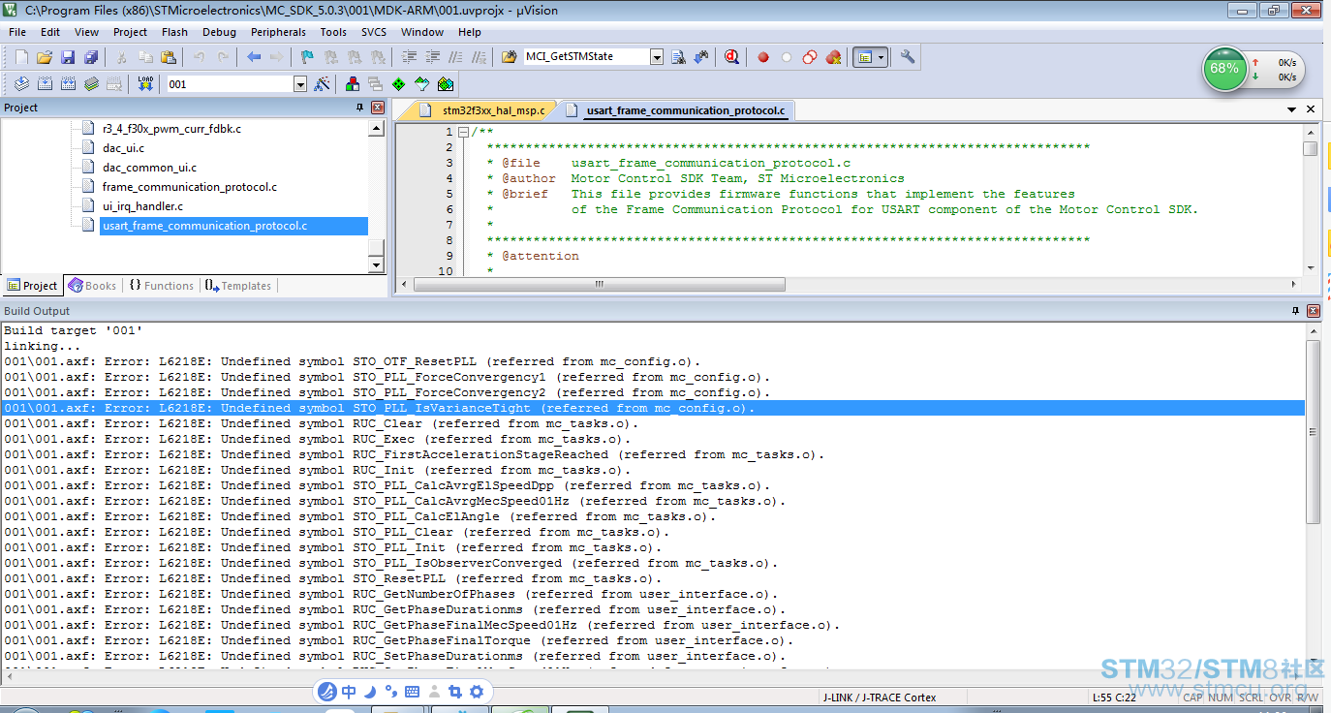Start or stop the debug session

coord(731,57)
